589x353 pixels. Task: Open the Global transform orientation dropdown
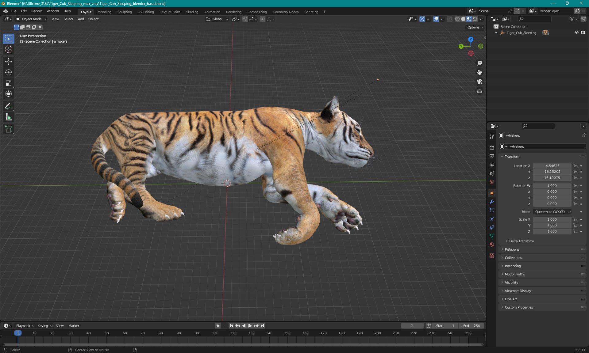217,19
